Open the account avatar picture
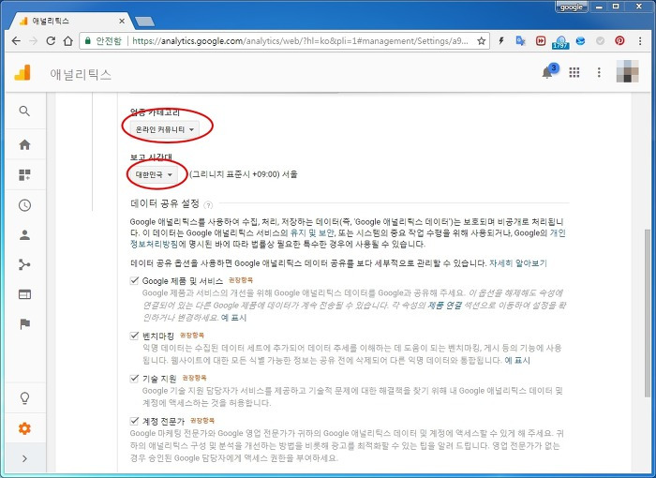 click(x=628, y=71)
